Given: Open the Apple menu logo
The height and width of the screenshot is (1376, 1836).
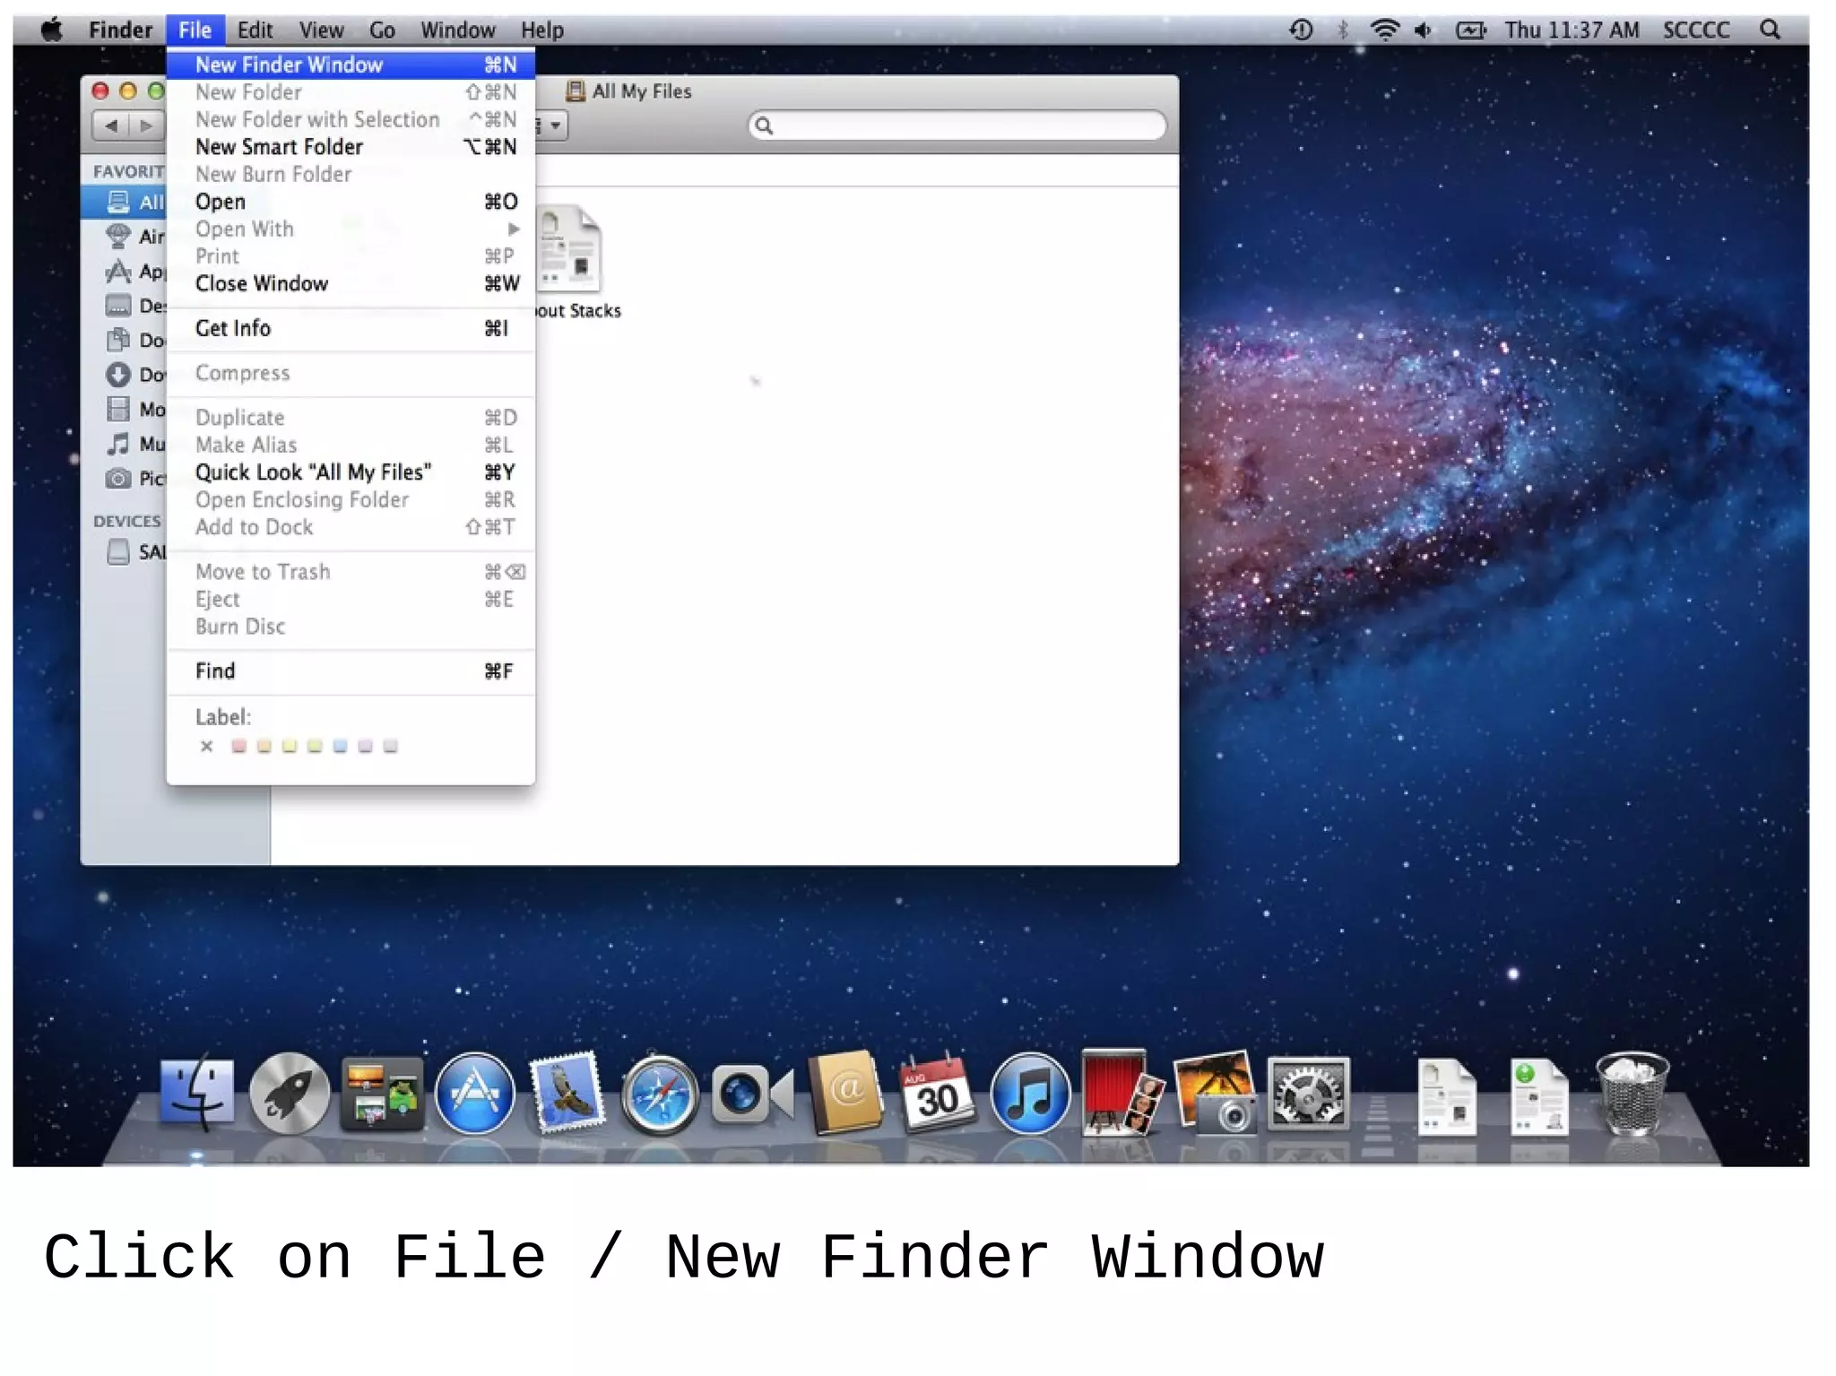Looking at the screenshot, I should click(x=52, y=30).
